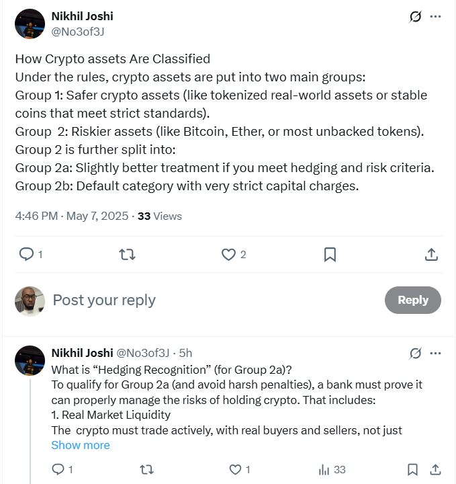
Task: Expand the reply with Show more
Action: pos(81,445)
